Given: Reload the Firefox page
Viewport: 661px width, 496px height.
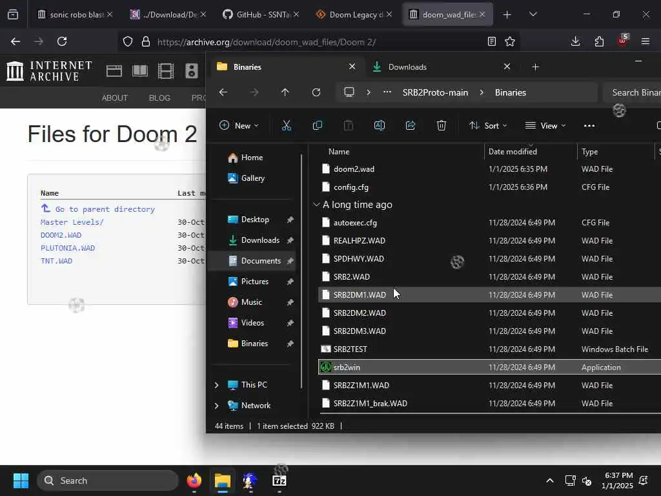Looking at the screenshot, I should pos(62,41).
